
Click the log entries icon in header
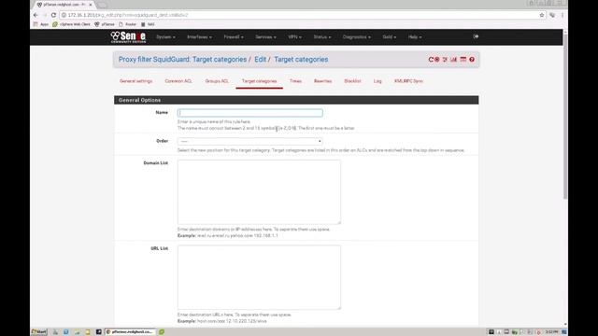click(463, 60)
